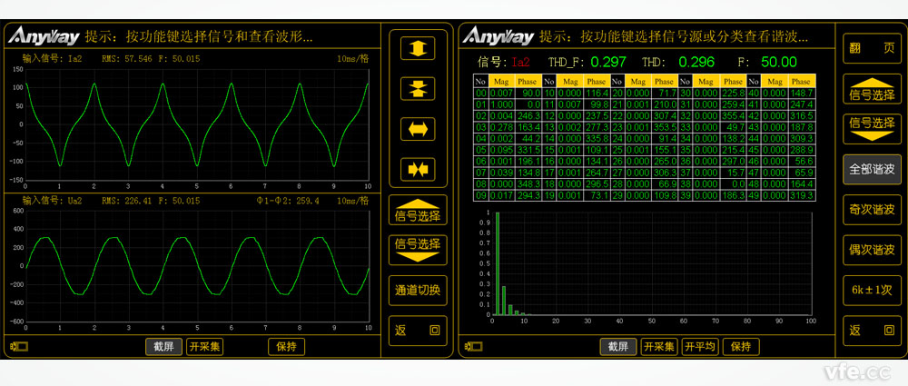The width and height of the screenshot is (908, 386).
Task: Toggle 开平均 averaging in harmonic panel
Action: [x=700, y=346]
